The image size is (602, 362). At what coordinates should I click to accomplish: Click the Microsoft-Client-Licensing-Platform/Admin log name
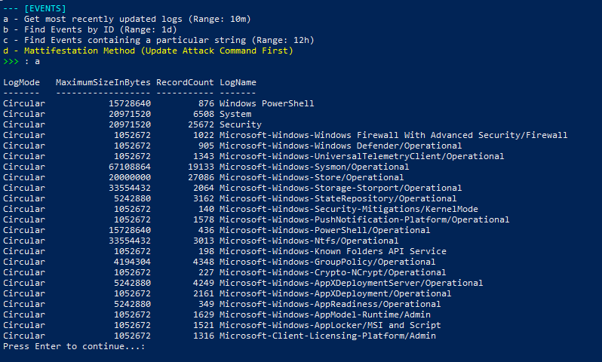coord(327,336)
